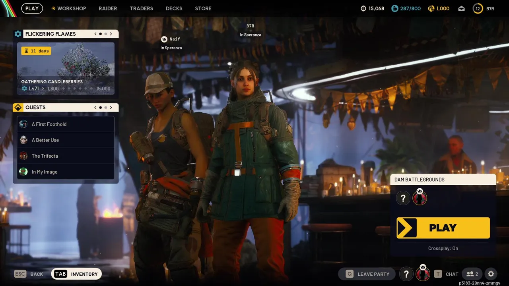Click the bottom bar question mark party slot
Viewport: 509px width, 286px height.
tap(406, 274)
